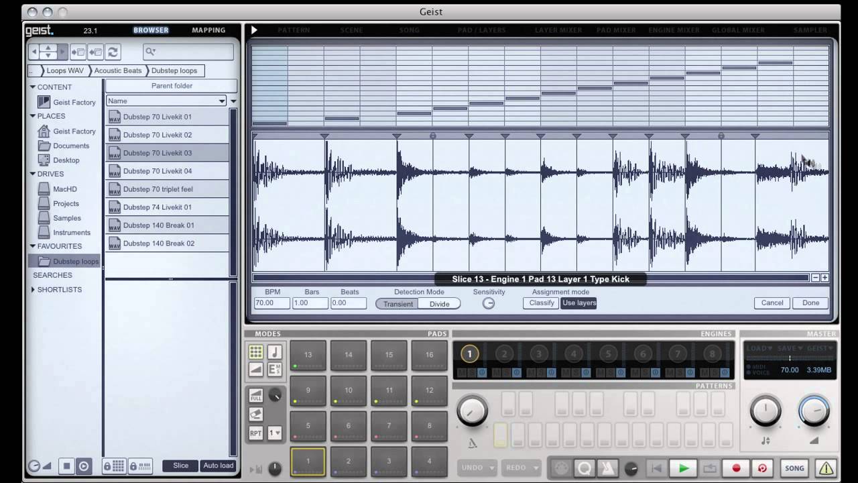
Task: Select Classify assignment mode
Action: [542, 303]
